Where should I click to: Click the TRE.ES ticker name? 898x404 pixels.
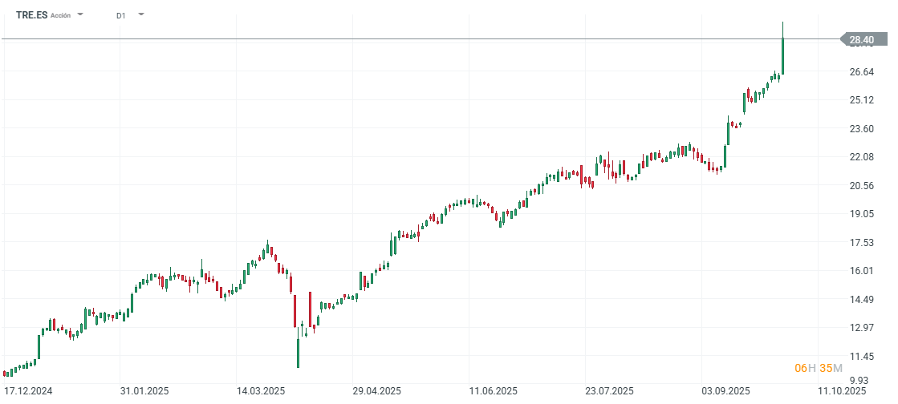(31, 15)
